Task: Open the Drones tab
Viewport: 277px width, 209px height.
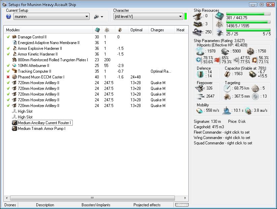Action: [x=10, y=205]
